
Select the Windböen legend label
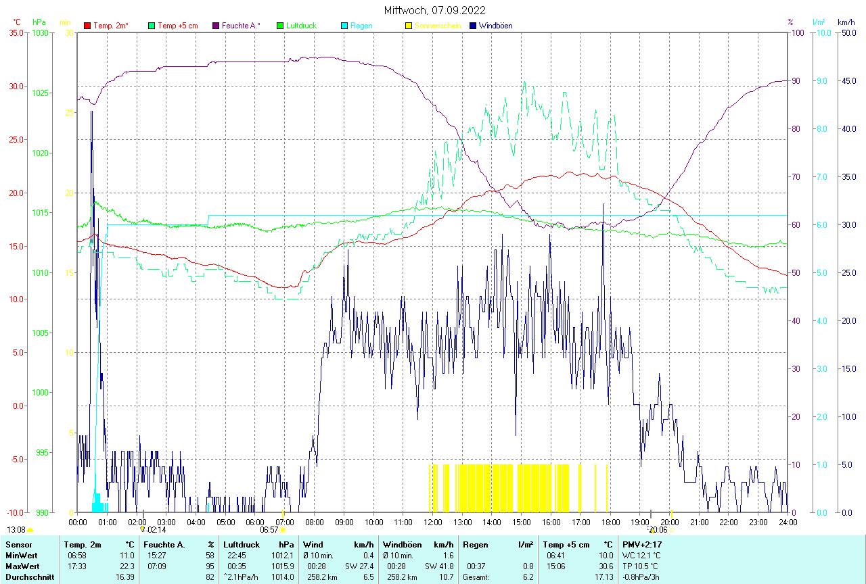[x=495, y=26]
